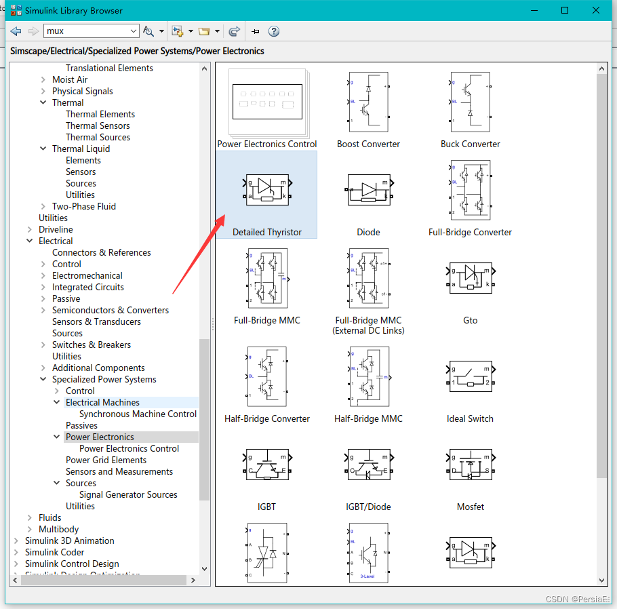This screenshot has width=617, height=609.
Task: Collapse the Specialized Power Systems node
Action: (x=43, y=379)
